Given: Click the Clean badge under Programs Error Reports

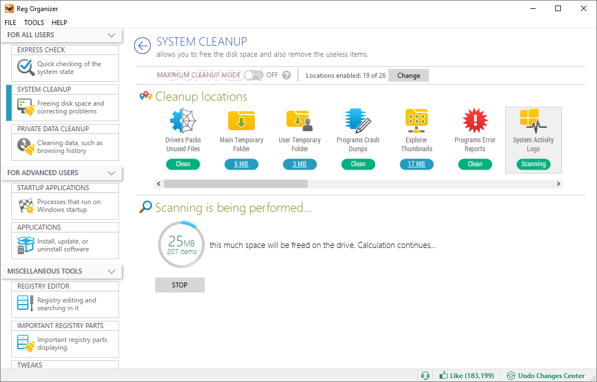Looking at the screenshot, I should click(475, 164).
